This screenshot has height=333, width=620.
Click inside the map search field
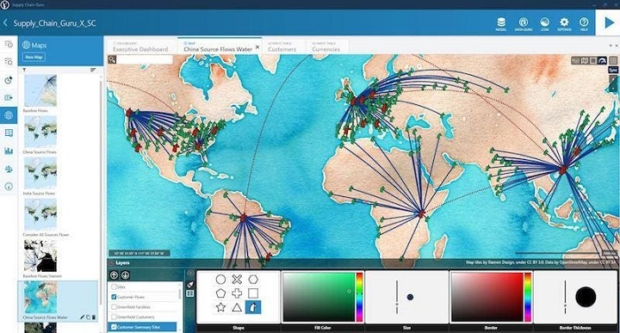click(x=145, y=59)
